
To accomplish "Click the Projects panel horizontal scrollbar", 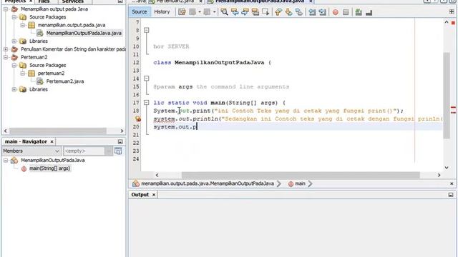I will [58, 131].
